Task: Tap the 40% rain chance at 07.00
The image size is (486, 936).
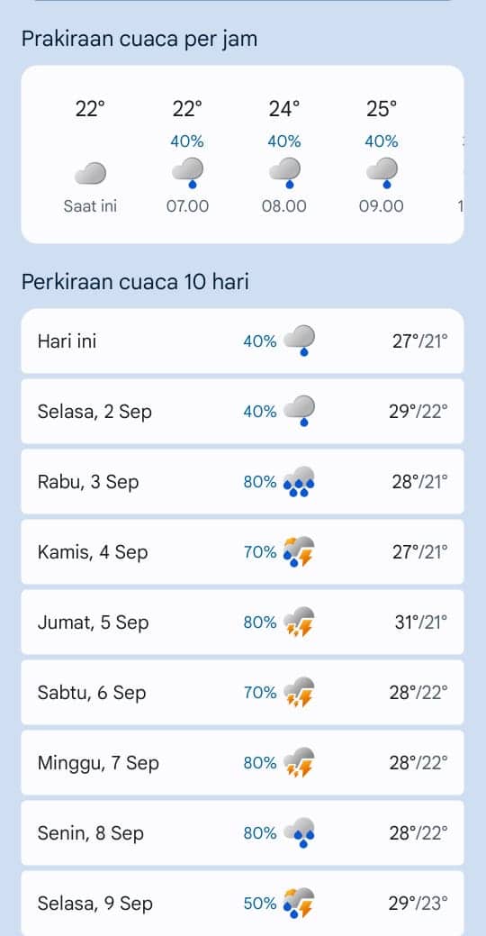Action: click(x=187, y=141)
